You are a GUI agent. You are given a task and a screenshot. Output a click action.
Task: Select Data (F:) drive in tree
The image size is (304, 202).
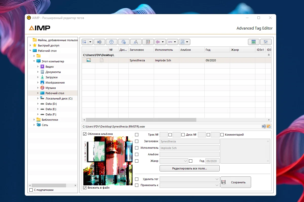(x=51, y=114)
